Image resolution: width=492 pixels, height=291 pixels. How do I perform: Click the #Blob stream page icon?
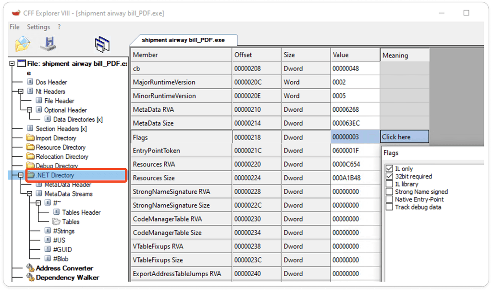coord(48,259)
